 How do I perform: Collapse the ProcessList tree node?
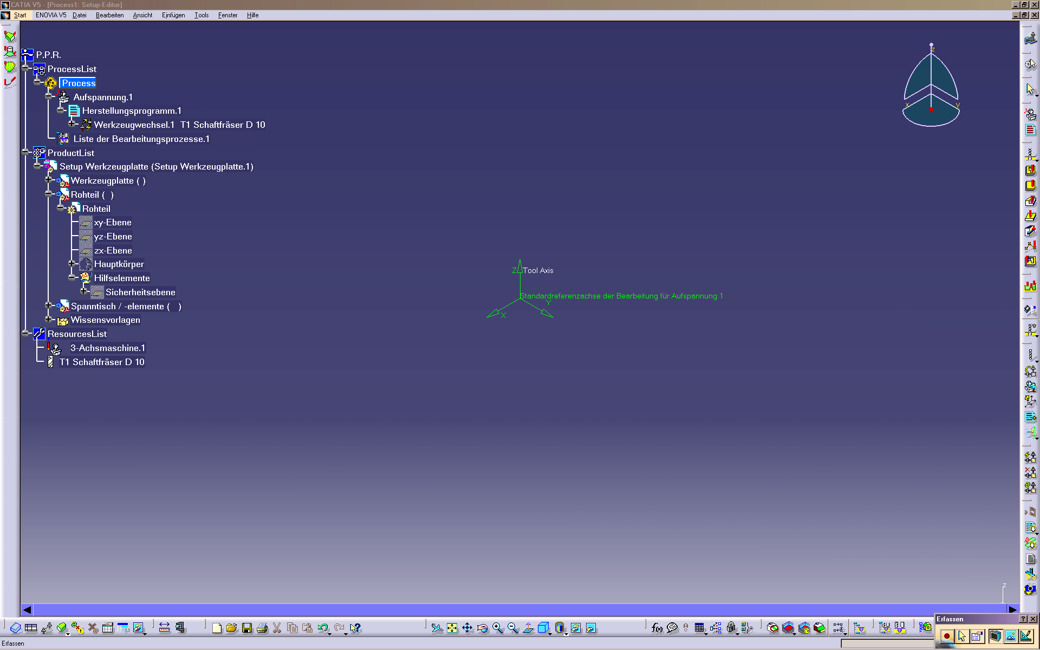point(25,68)
